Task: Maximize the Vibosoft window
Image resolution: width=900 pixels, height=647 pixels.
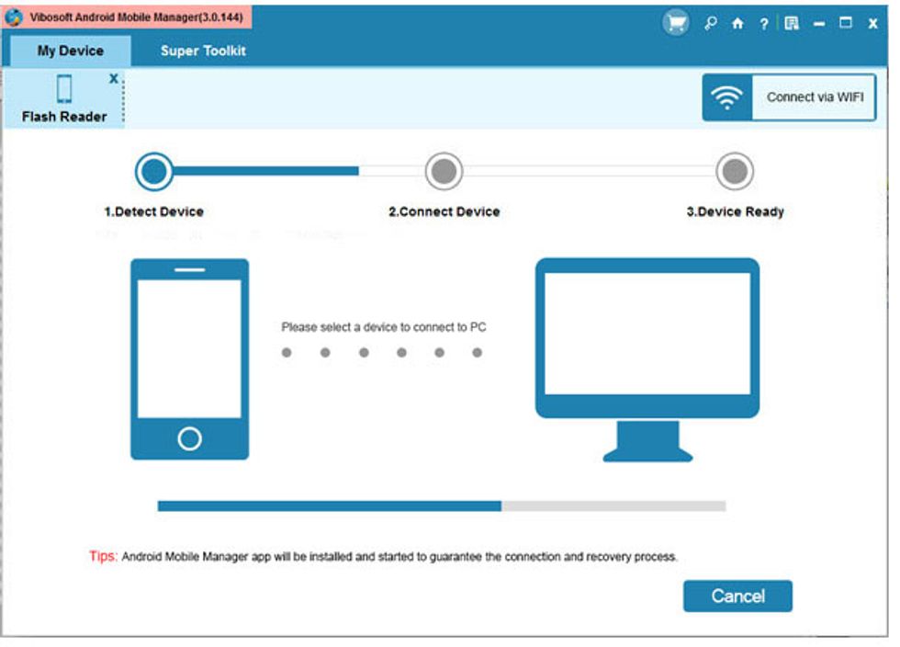Action: [x=846, y=23]
